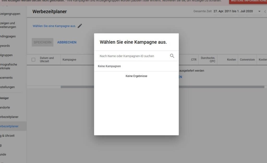Sort by the Datum und Uhrzeit column
267x163 pixels.
[47, 60]
